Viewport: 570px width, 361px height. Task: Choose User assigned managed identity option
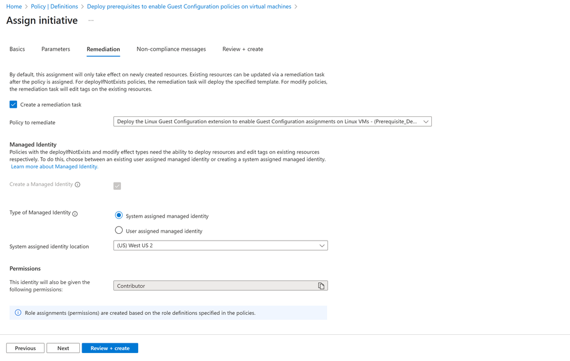[x=119, y=230]
